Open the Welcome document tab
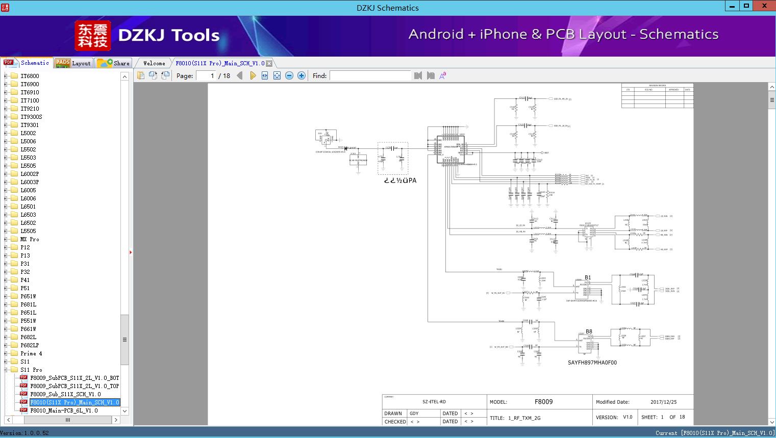 point(154,63)
